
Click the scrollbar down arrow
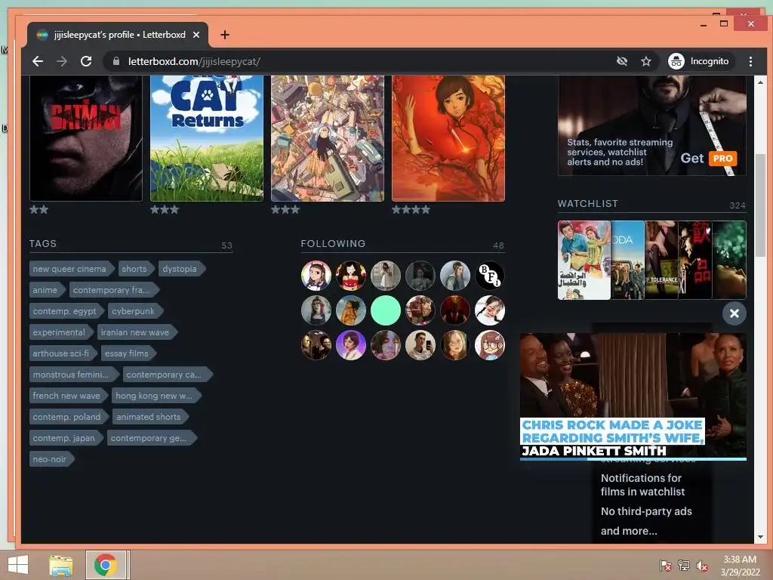[760, 537]
